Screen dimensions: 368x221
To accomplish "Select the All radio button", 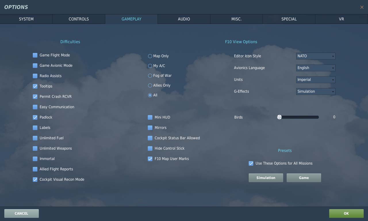I will point(150,95).
